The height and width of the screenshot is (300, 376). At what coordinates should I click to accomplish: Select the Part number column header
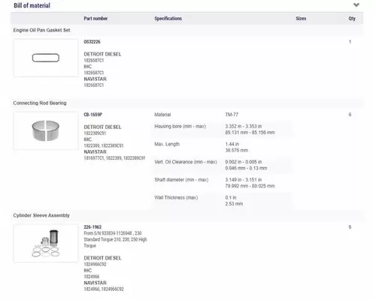[96, 19]
